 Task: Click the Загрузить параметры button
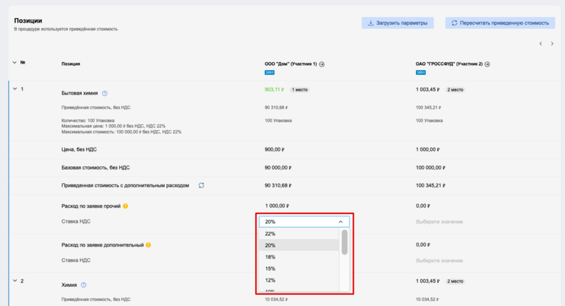point(398,23)
